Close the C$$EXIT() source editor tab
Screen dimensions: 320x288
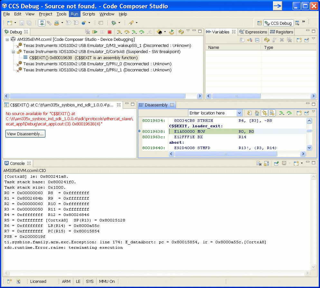coord(119,105)
